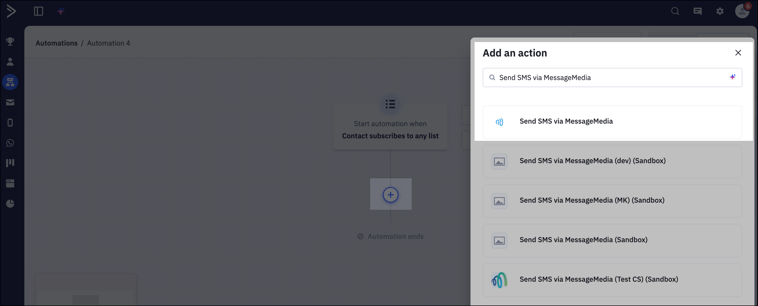
Task: Click placeholder image icon for (dev) (Sandbox)
Action: [499, 161]
